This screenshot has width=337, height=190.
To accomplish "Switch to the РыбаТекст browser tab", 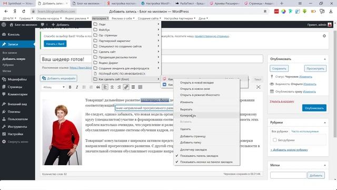I will click(190, 4).
